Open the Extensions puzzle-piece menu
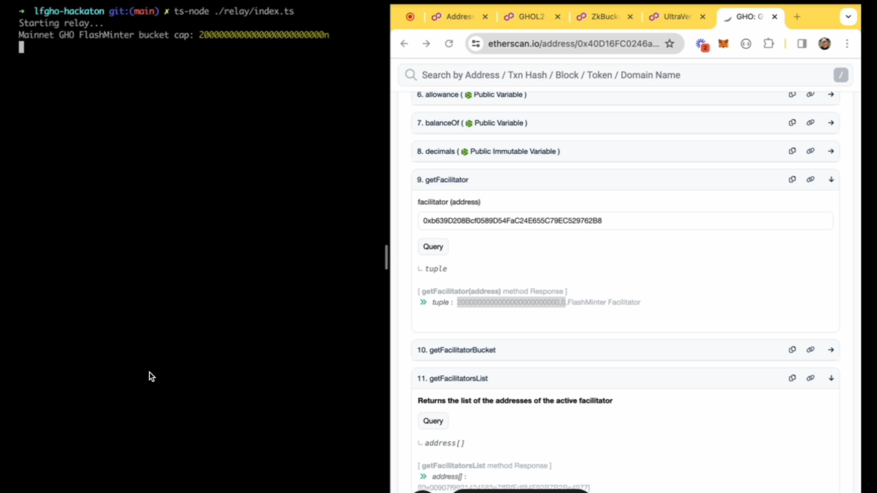Viewport: 877px width, 493px height. tap(769, 44)
